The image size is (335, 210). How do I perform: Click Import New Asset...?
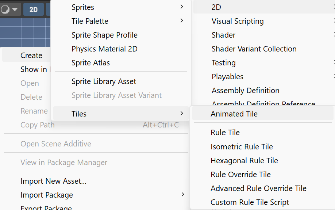pyautogui.click(x=53, y=181)
